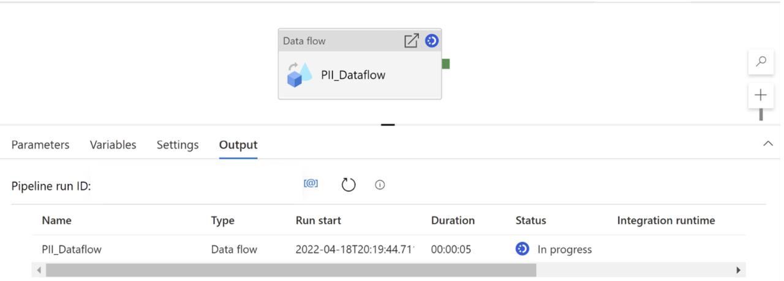The image size is (784, 281).
Task: Click the canvas search magnifier icon
Action: 761,62
